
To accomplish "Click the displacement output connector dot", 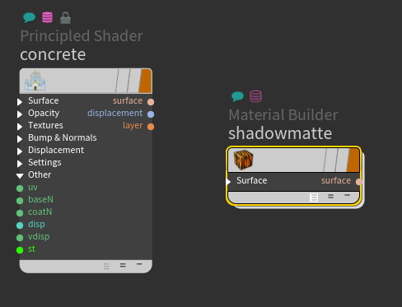I will click(x=151, y=114).
